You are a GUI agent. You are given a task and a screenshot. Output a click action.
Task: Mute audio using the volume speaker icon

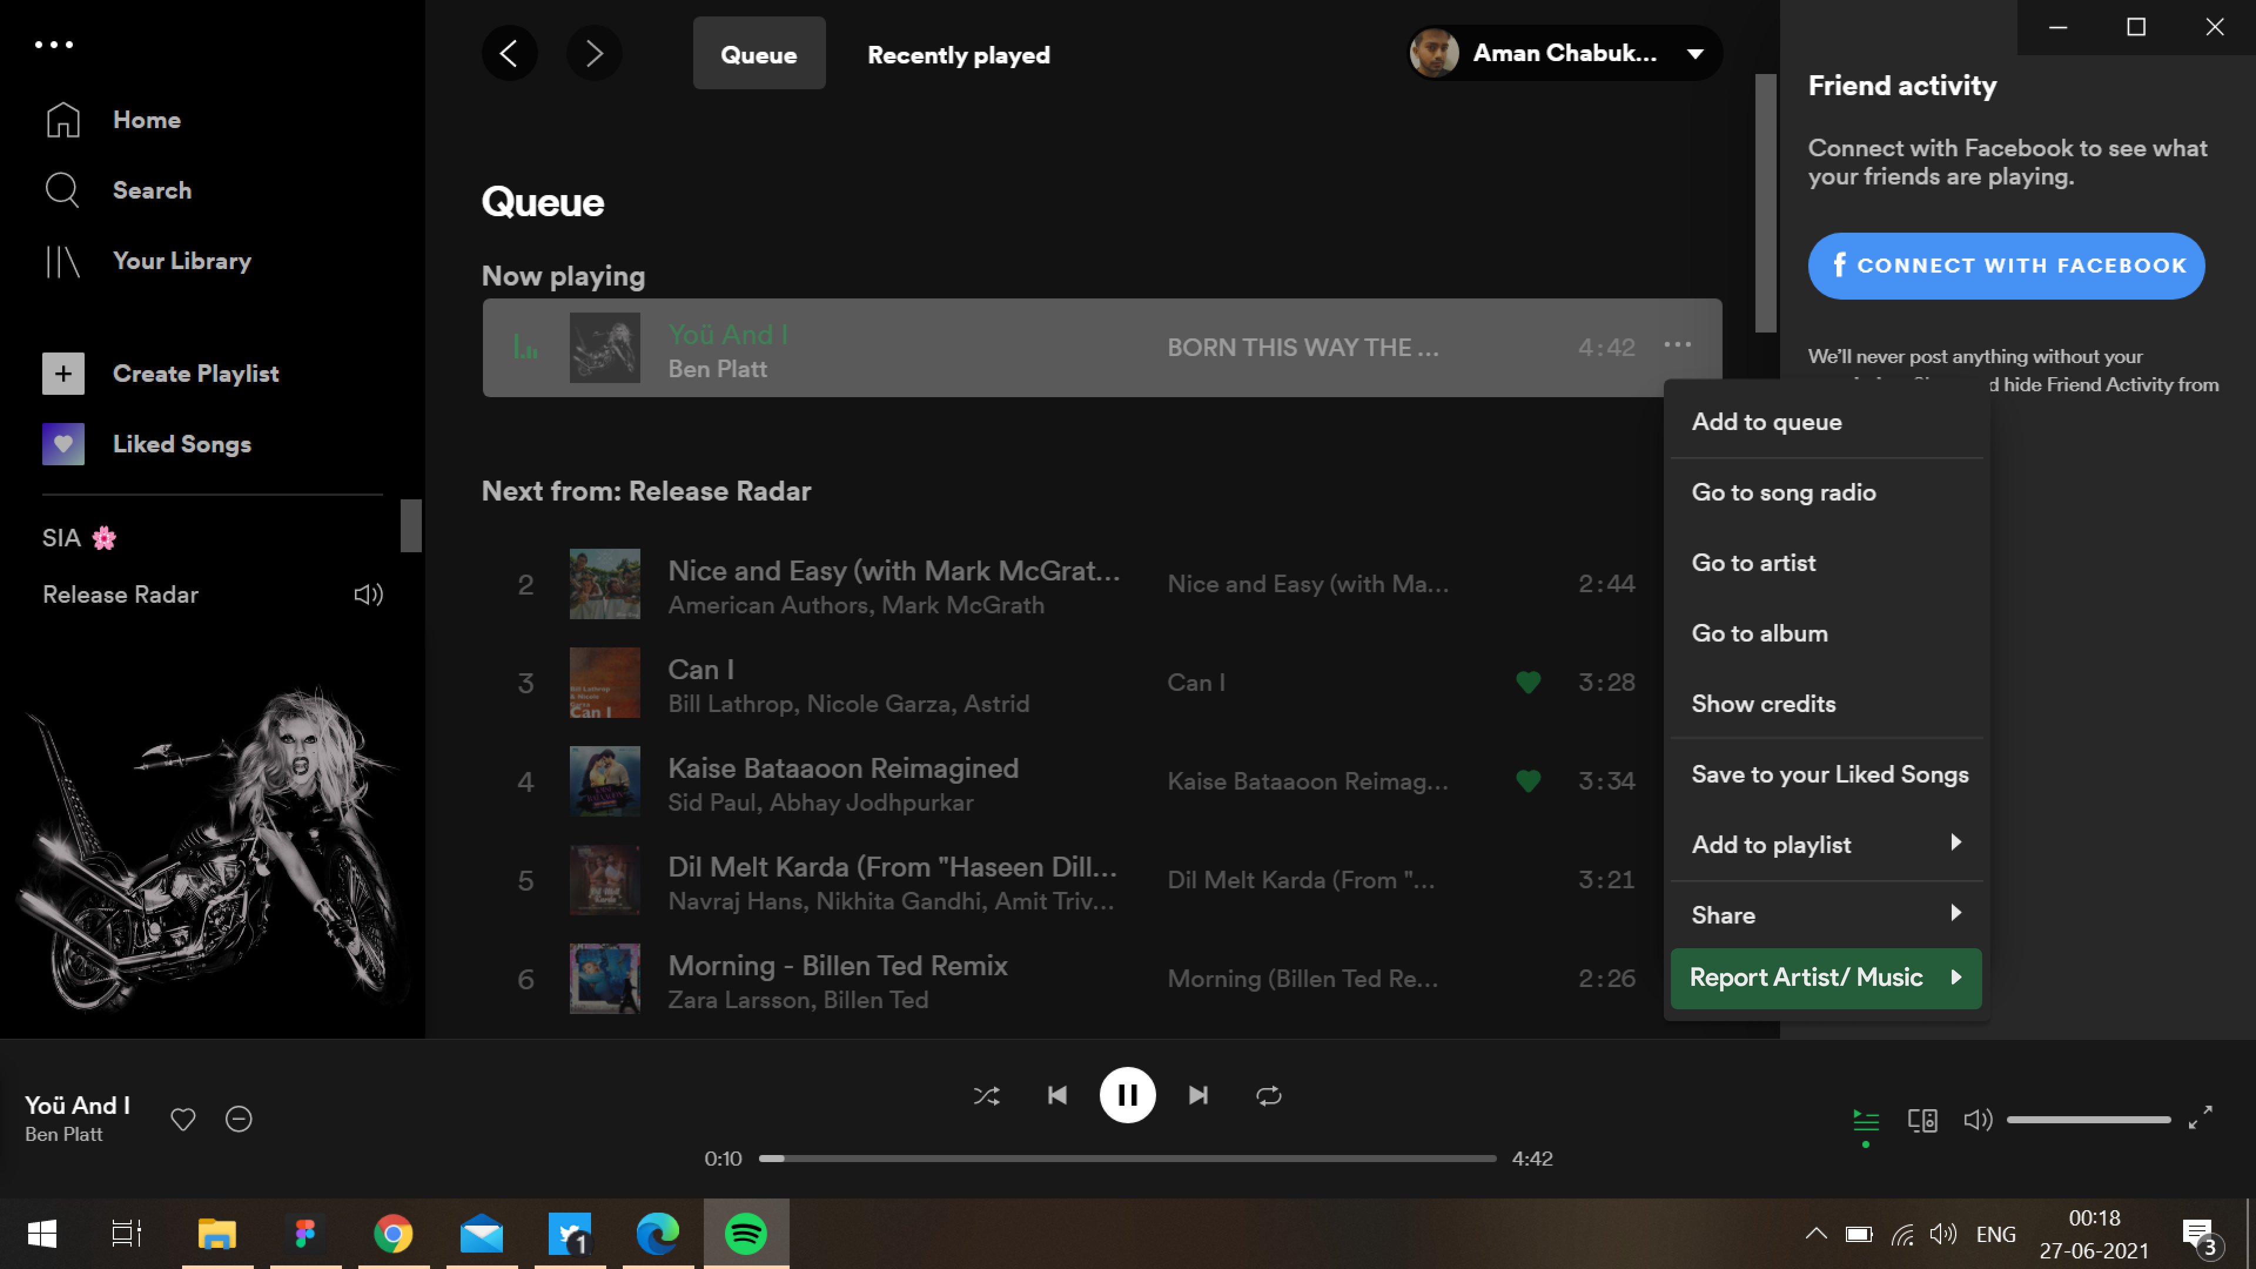click(x=1978, y=1120)
